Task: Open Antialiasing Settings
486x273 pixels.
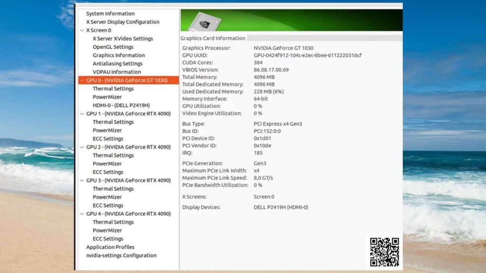Action: [x=118, y=64]
